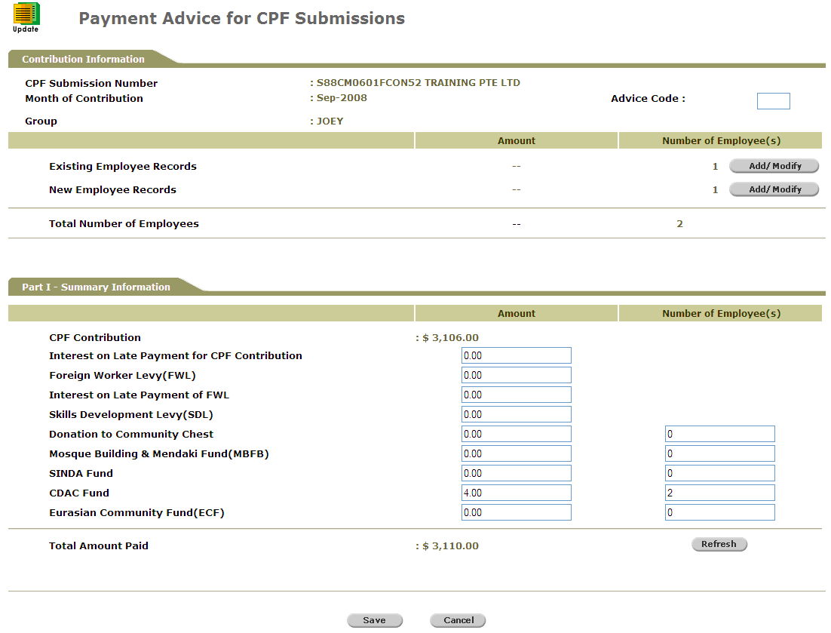
Task: Edit MBFB amount field
Action: click(517, 453)
